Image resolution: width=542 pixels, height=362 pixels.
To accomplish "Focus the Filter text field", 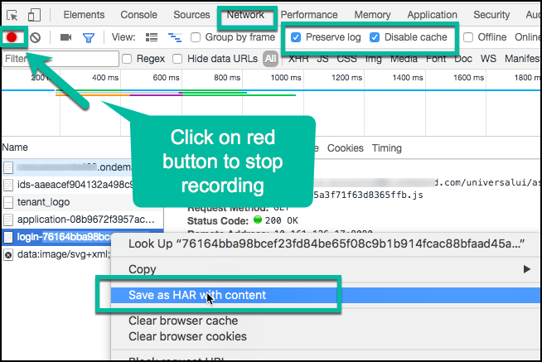I will 60,59.
